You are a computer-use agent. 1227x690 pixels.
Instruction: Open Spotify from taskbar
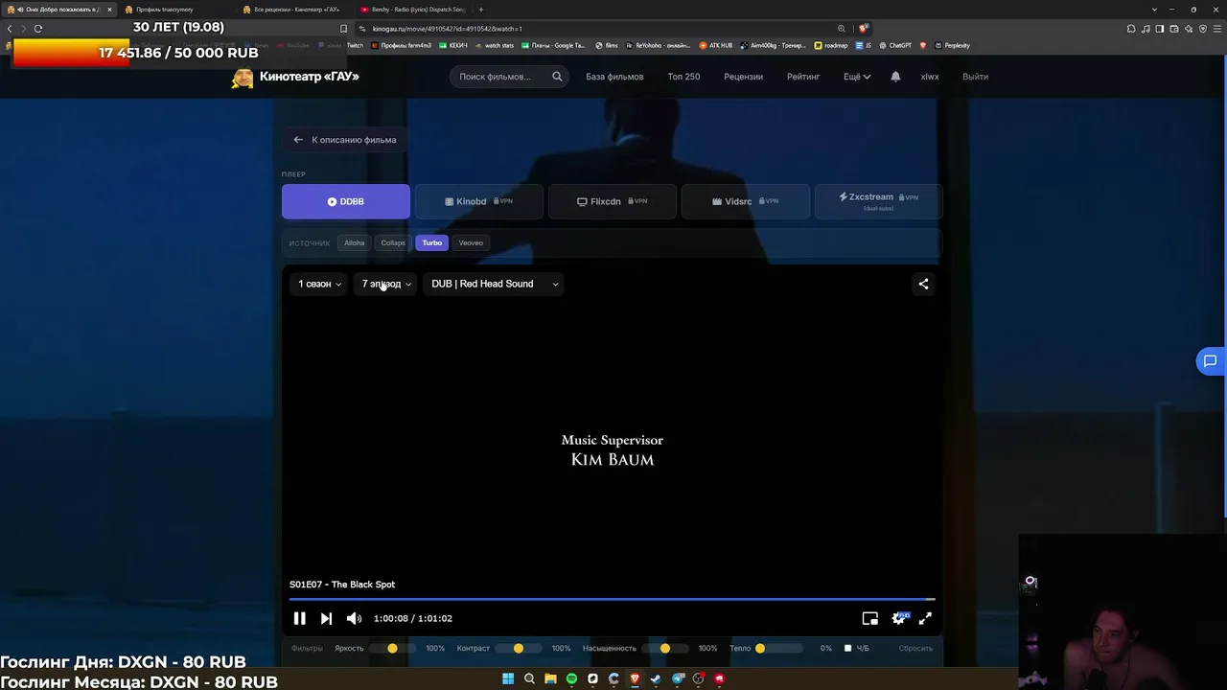pyautogui.click(x=571, y=679)
